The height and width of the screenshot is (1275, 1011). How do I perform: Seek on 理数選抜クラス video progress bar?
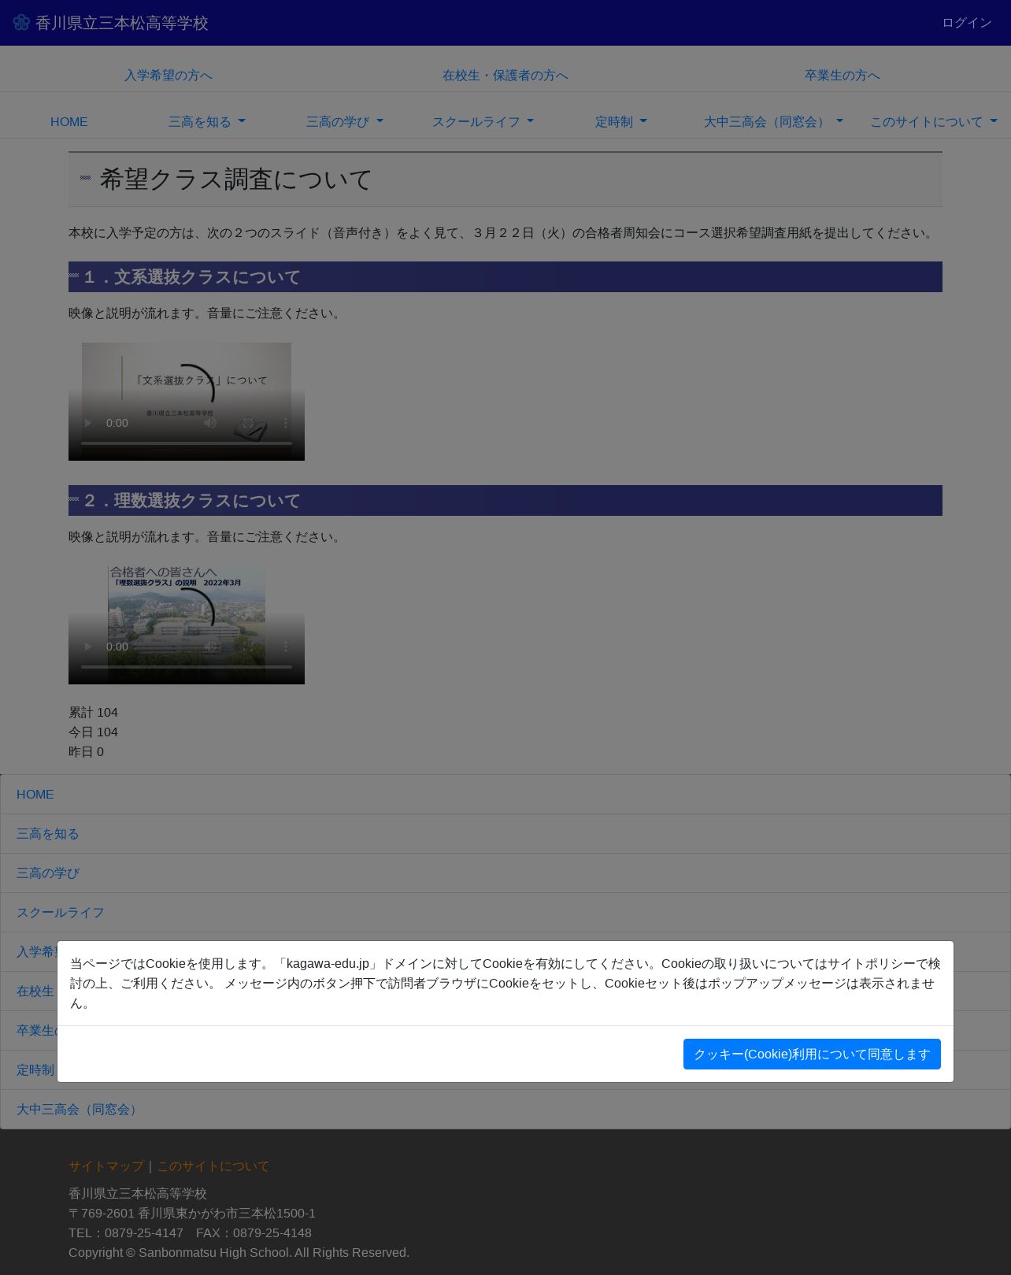pos(187,667)
